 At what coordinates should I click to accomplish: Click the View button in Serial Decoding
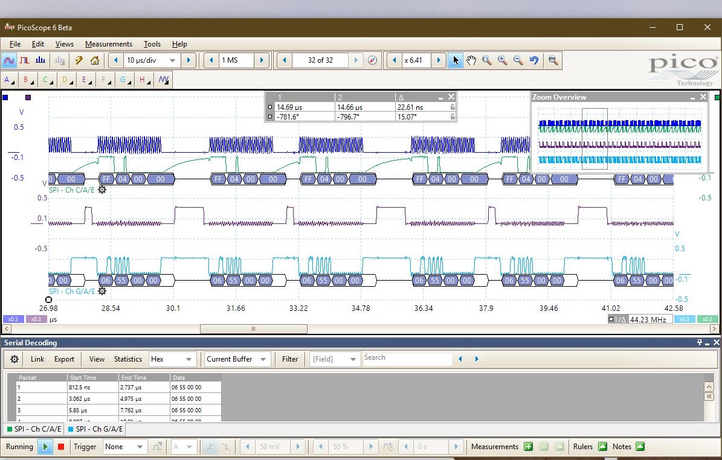(97, 359)
